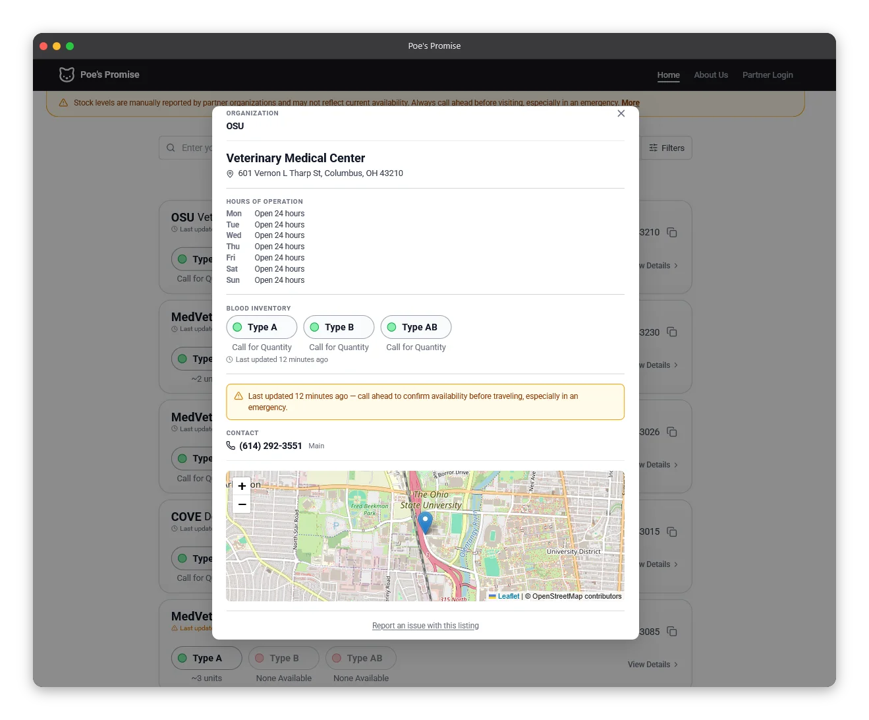Viewport: 869px width, 720px height.
Task: Click the blue map marker pin
Action: pos(426,522)
